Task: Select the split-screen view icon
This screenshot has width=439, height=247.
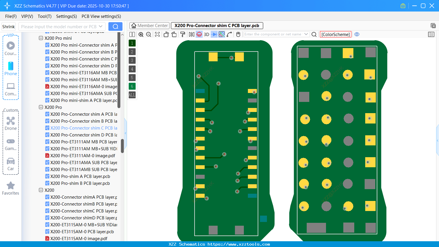Action: pyautogui.click(x=132, y=34)
